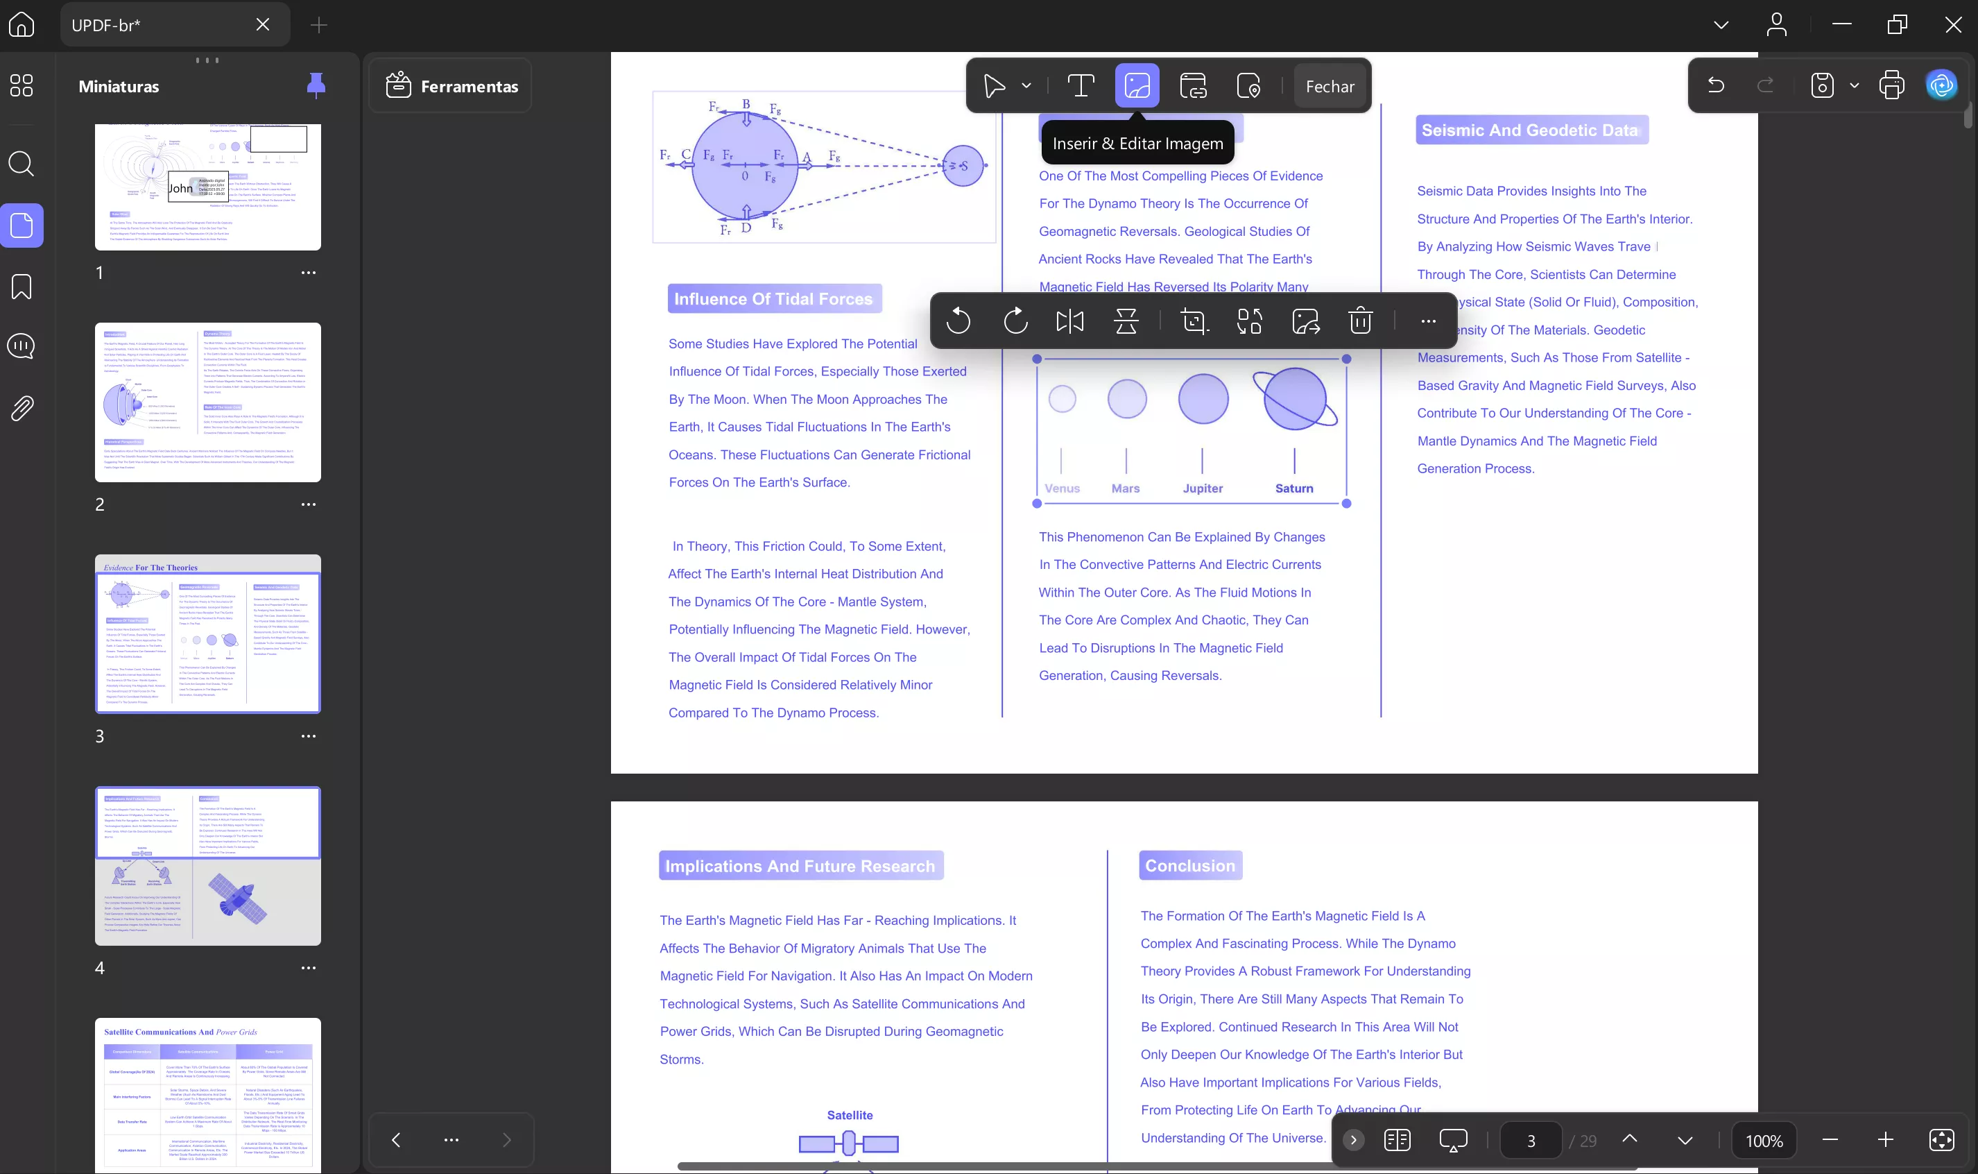Click the zoom in plus button
Image resolution: width=1978 pixels, height=1174 pixels.
pos(1886,1140)
